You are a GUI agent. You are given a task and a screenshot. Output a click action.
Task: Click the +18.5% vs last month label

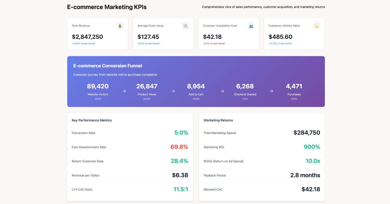[x=84, y=43]
